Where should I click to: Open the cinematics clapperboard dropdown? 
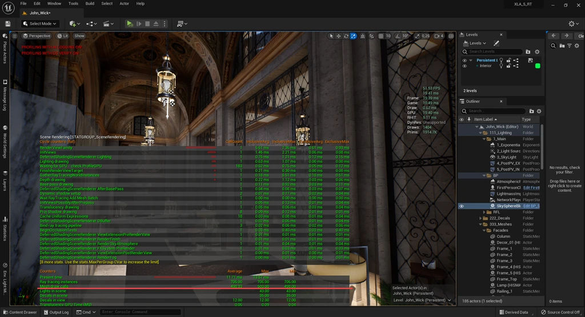pos(108,23)
